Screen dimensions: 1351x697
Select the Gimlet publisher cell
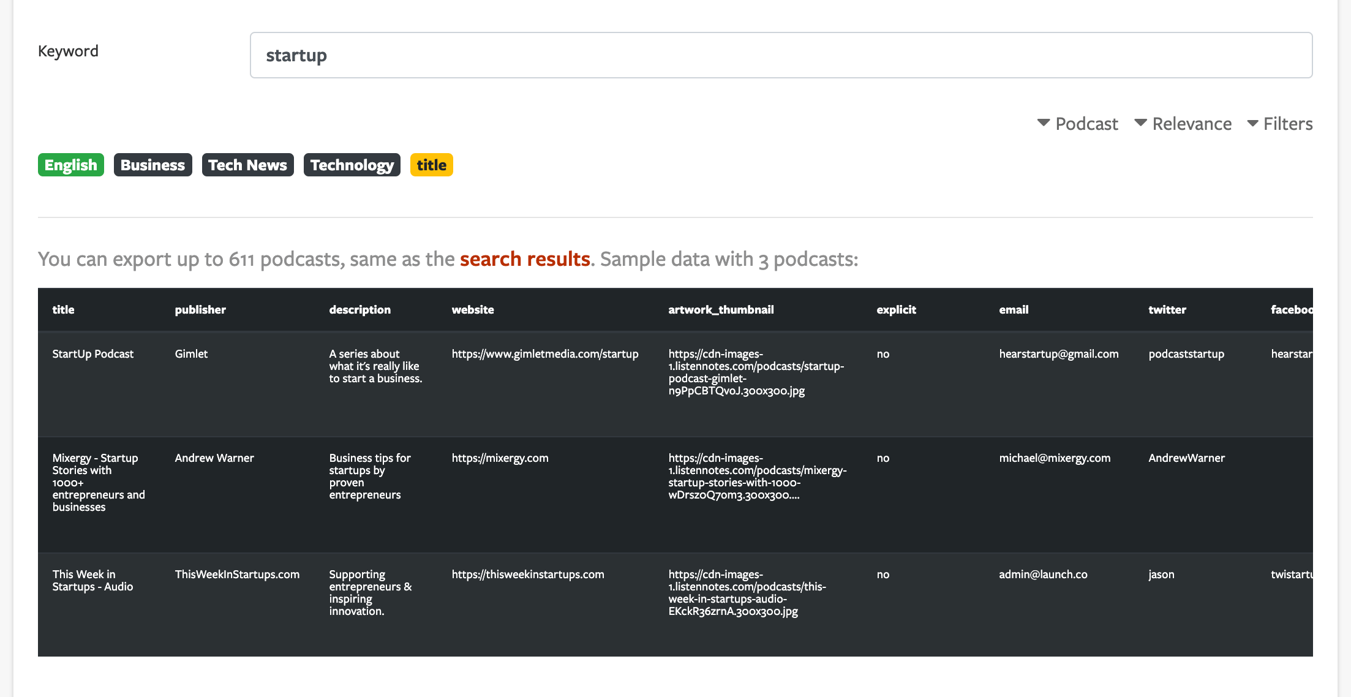click(191, 353)
